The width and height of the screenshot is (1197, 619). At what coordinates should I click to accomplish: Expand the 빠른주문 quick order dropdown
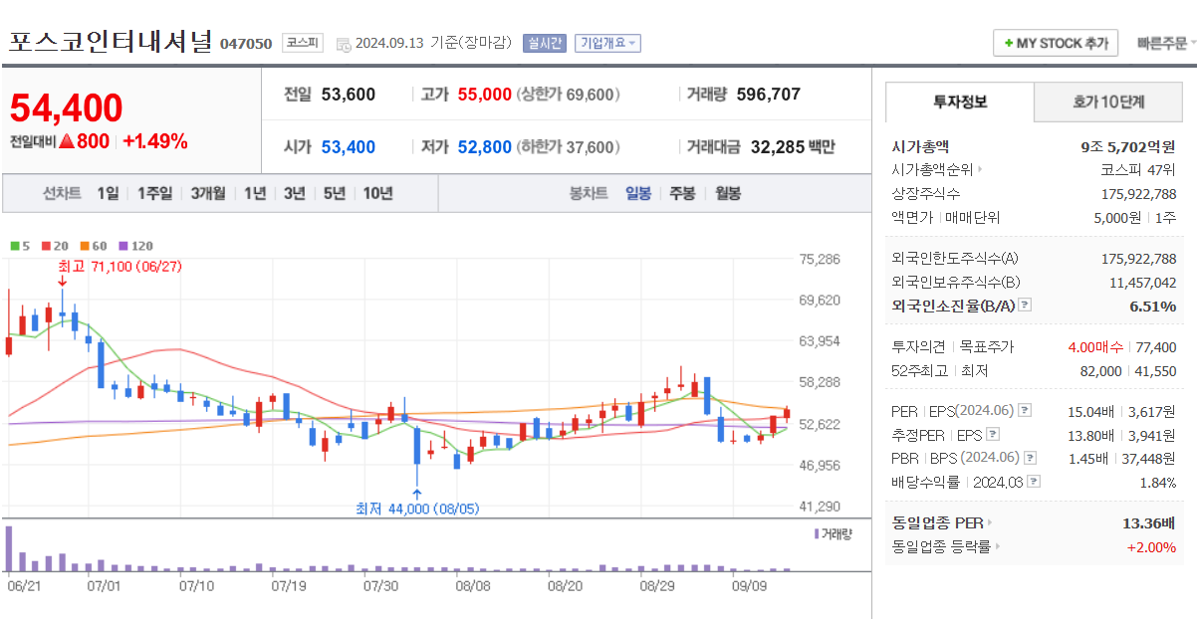pyautogui.click(x=1166, y=43)
